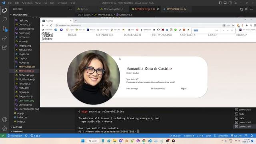Open the Accounts menu icon
The image size is (256, 144).
click(4, 120)
